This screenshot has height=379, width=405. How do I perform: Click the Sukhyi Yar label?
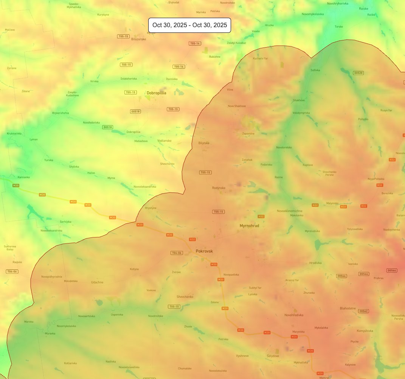[x=255, y=288]
